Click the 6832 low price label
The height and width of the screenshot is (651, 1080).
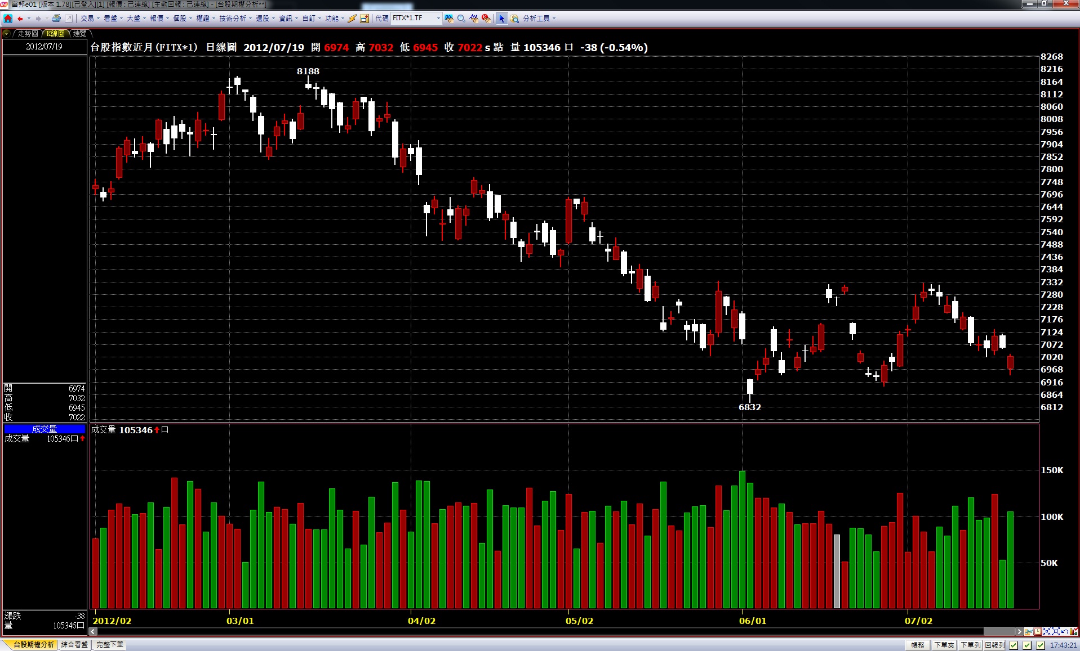click(750, 407)
